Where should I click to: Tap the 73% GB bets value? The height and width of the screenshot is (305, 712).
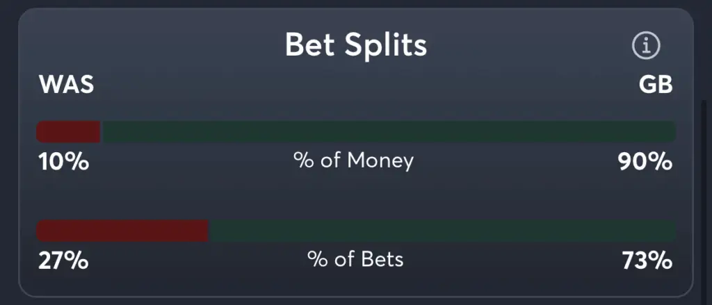point(647,261)
